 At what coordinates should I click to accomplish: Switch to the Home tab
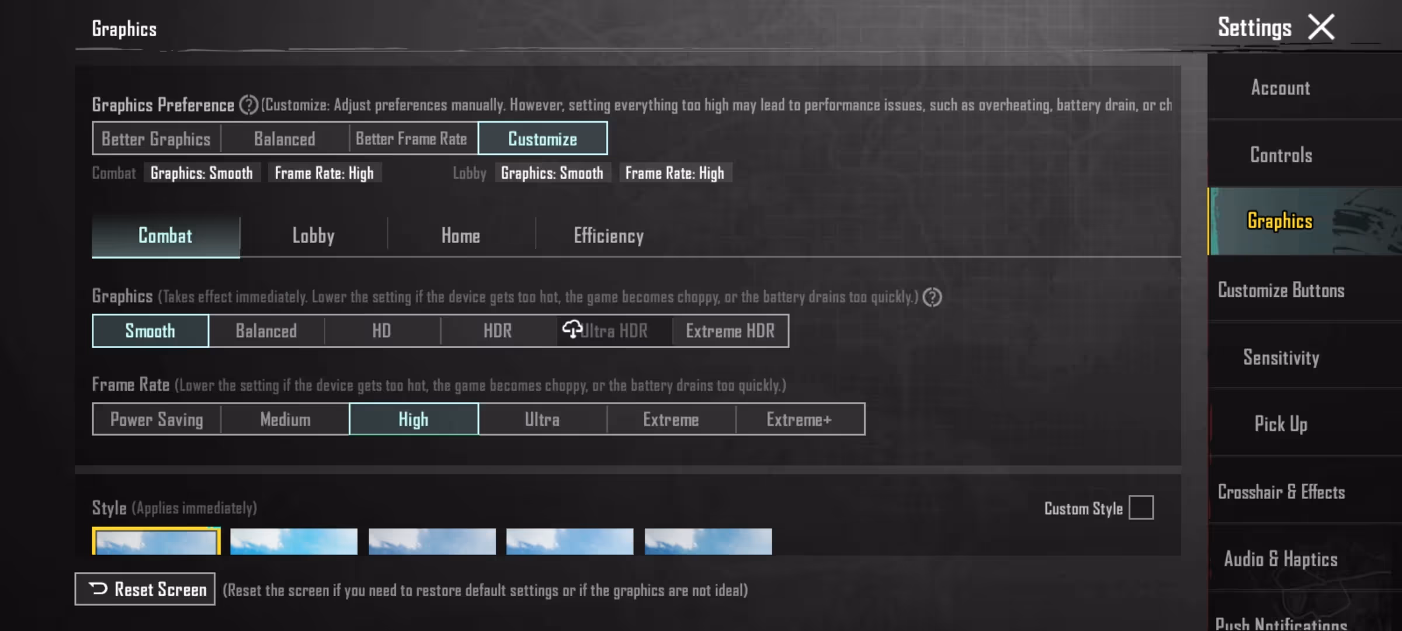pos(460,235)
